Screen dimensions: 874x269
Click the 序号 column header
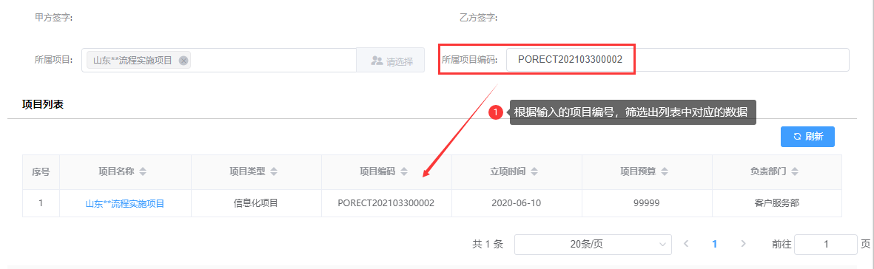[41, 172]
